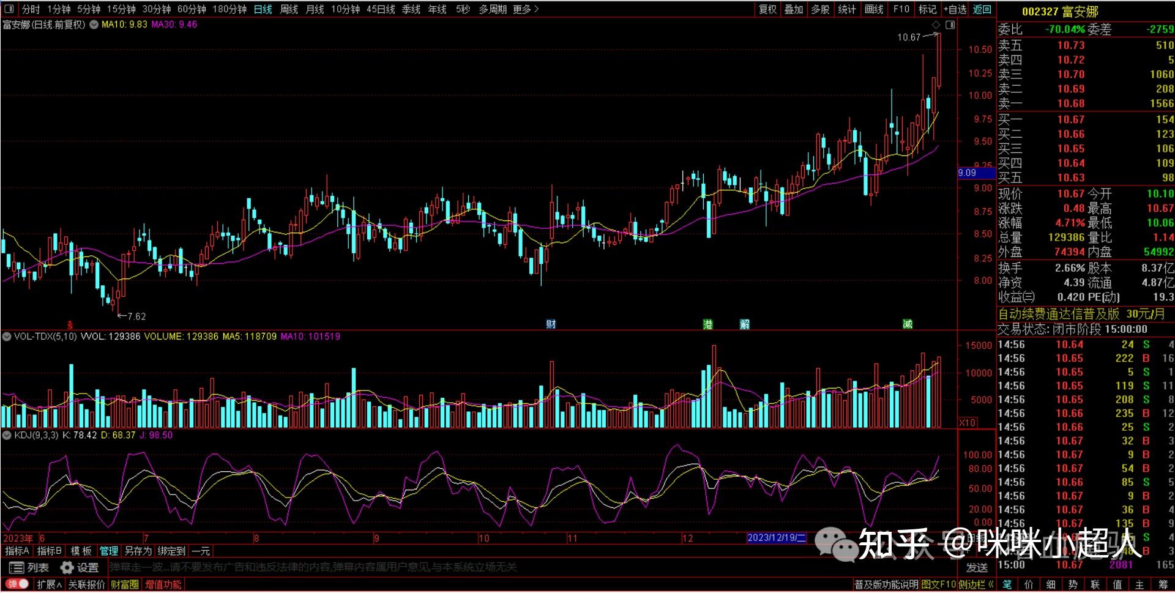This screenshot has height=593, width=1175.
Task: Click the 港 event marker
Action: 708,324
